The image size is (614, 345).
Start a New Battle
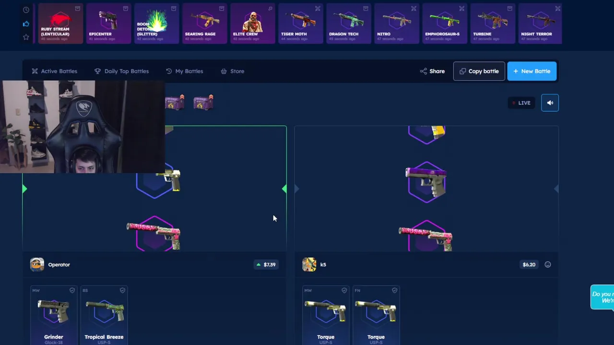pyautogui.click(x=531, y=71)
